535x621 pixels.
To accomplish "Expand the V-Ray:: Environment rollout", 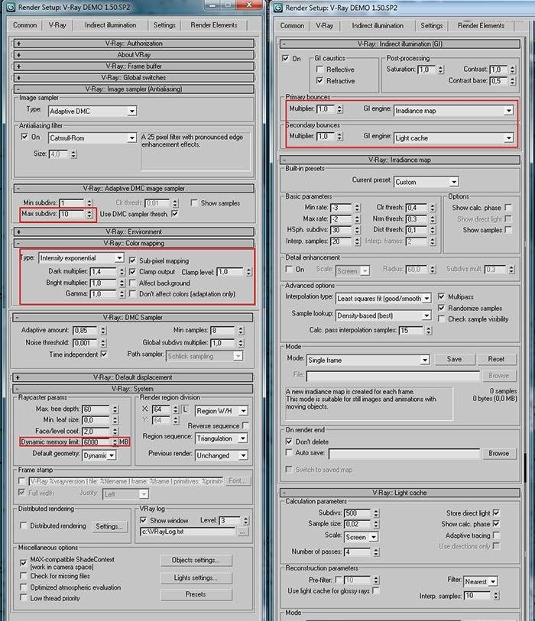I will point(134,231).
